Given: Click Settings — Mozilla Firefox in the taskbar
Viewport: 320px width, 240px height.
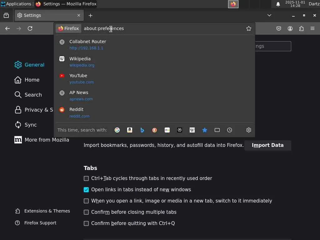Looking at the screenshot, I should point(66,4).
